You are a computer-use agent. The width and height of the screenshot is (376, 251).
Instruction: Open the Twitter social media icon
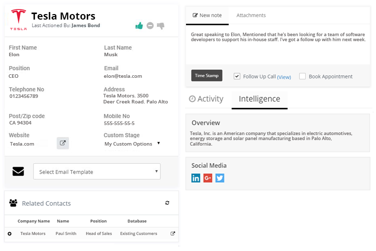pyautogui.click(x=220, y=178)
